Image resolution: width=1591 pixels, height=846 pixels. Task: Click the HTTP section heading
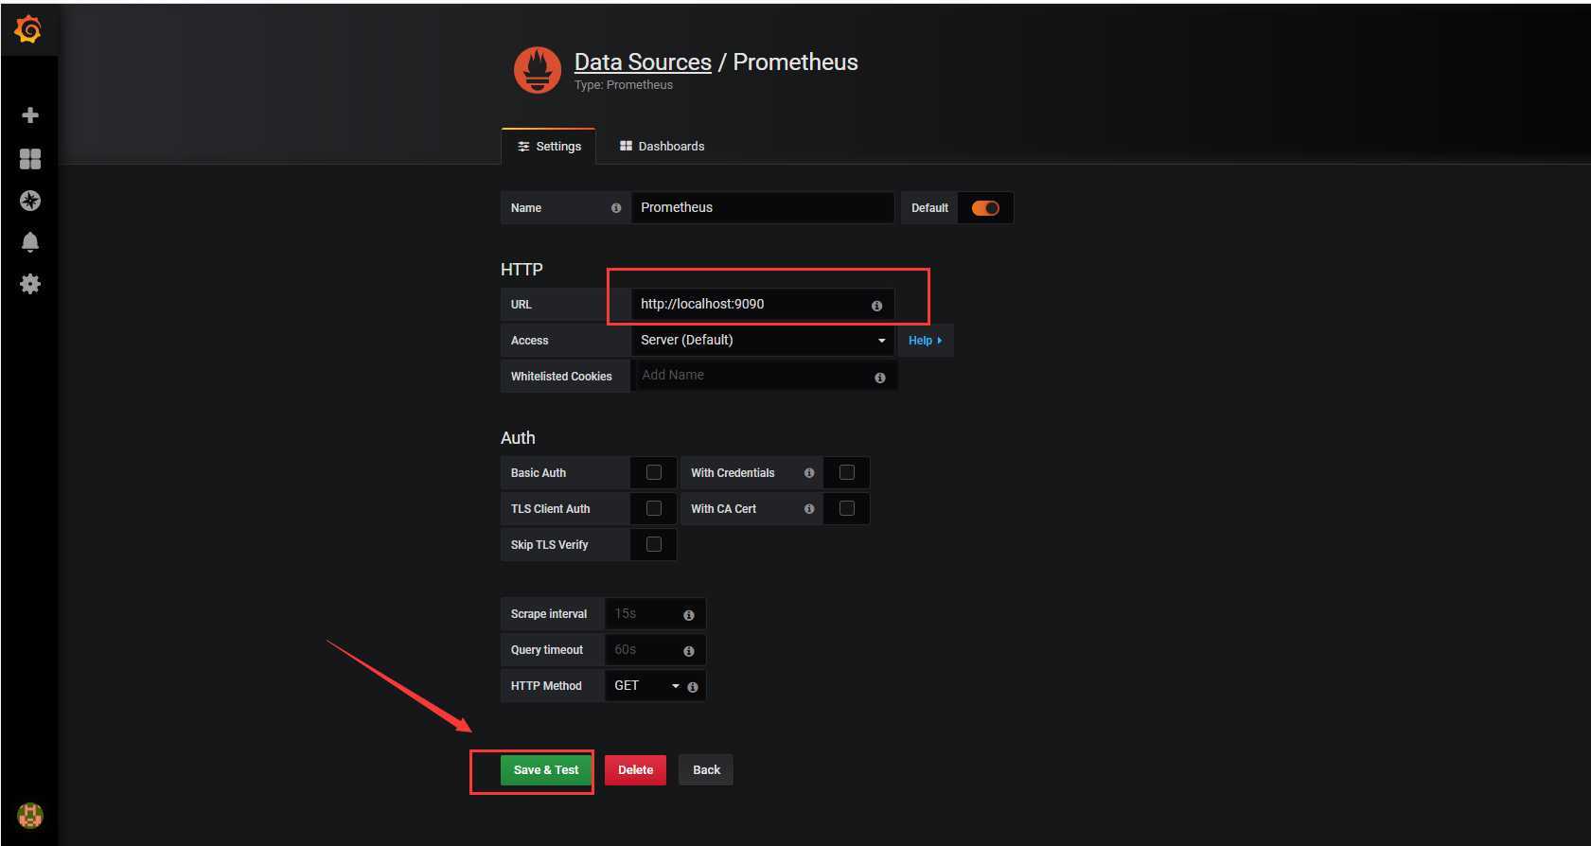click(x=521, y=270)
